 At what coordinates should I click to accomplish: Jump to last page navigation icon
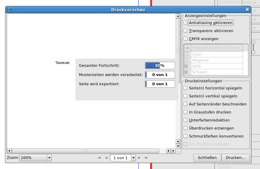146,158
